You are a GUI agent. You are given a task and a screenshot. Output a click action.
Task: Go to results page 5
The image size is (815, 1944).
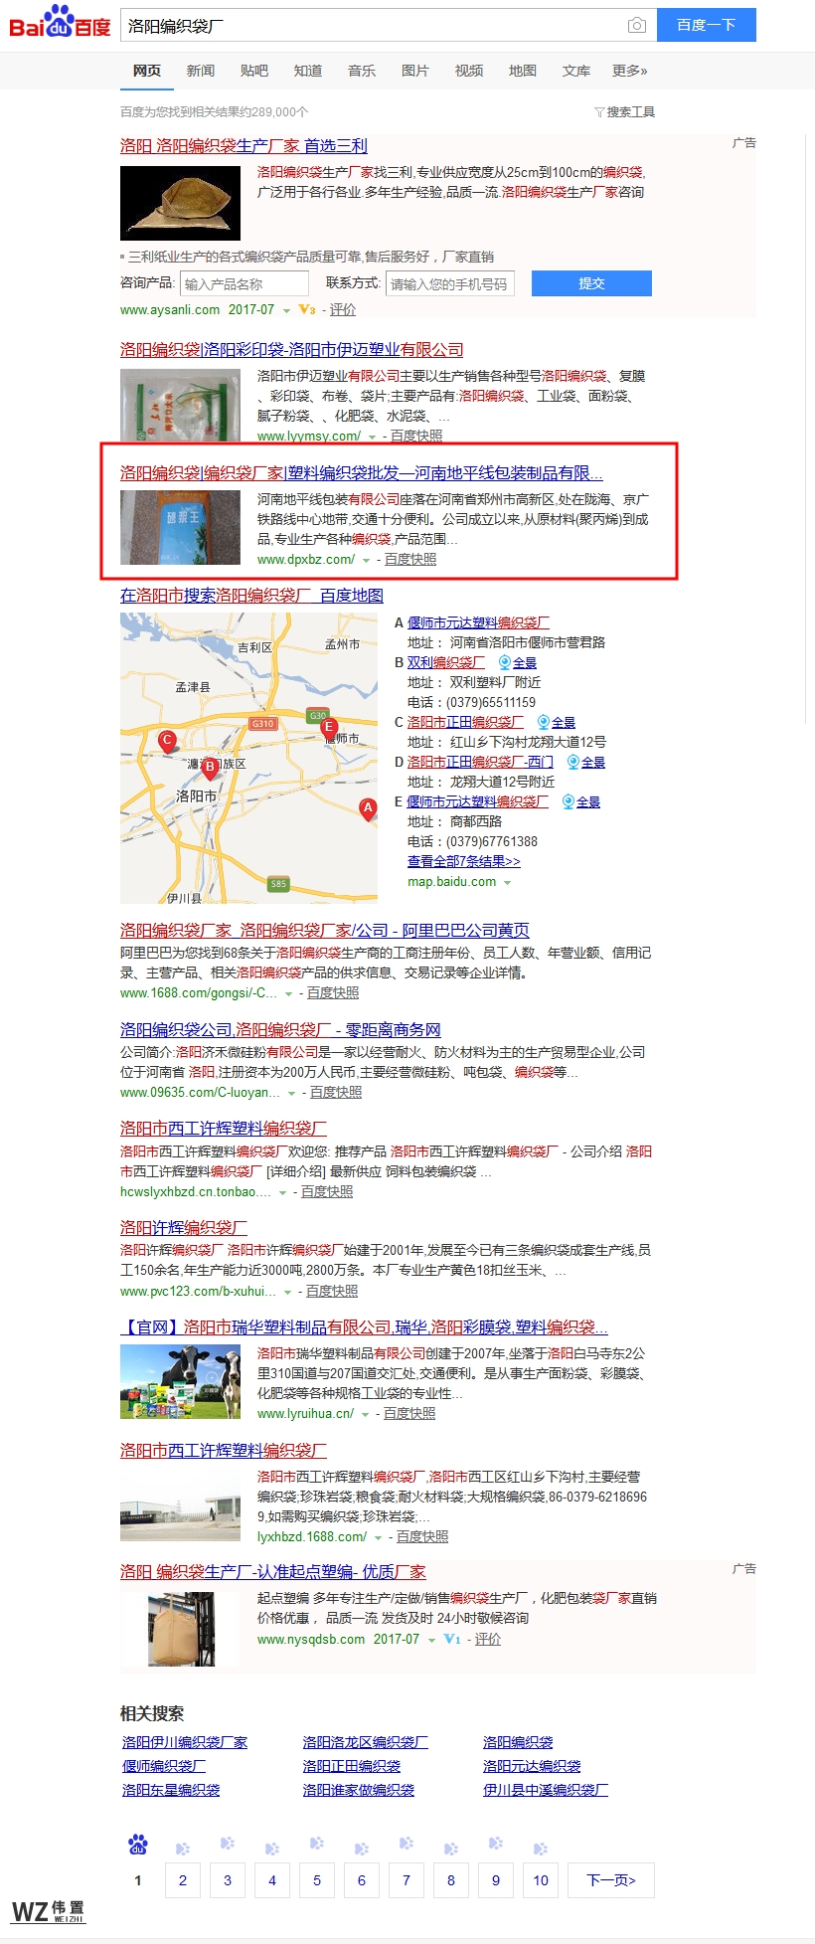click(x=316, y=1879)
